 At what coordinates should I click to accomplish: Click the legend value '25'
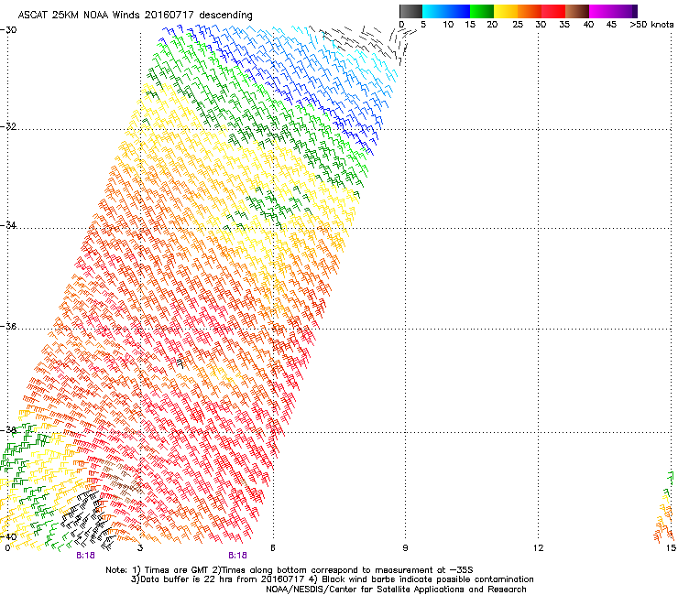(518, 25)
